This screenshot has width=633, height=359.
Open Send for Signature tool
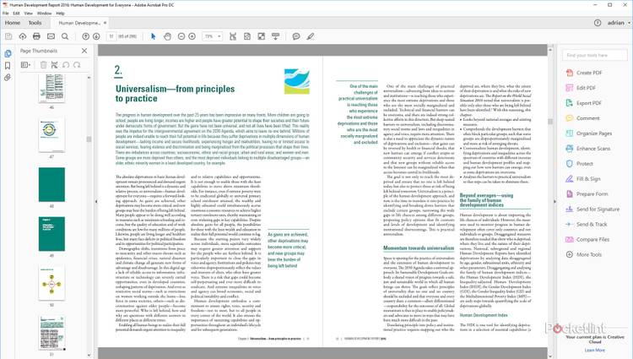592,209
